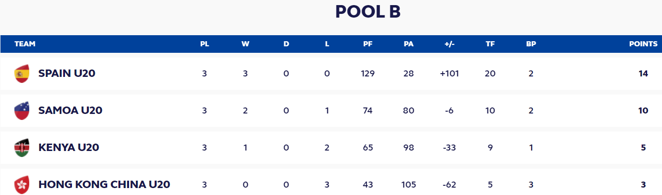Click the TEAM column header
This screenshot has height=195, width=662.
click(x=25, y=44)
